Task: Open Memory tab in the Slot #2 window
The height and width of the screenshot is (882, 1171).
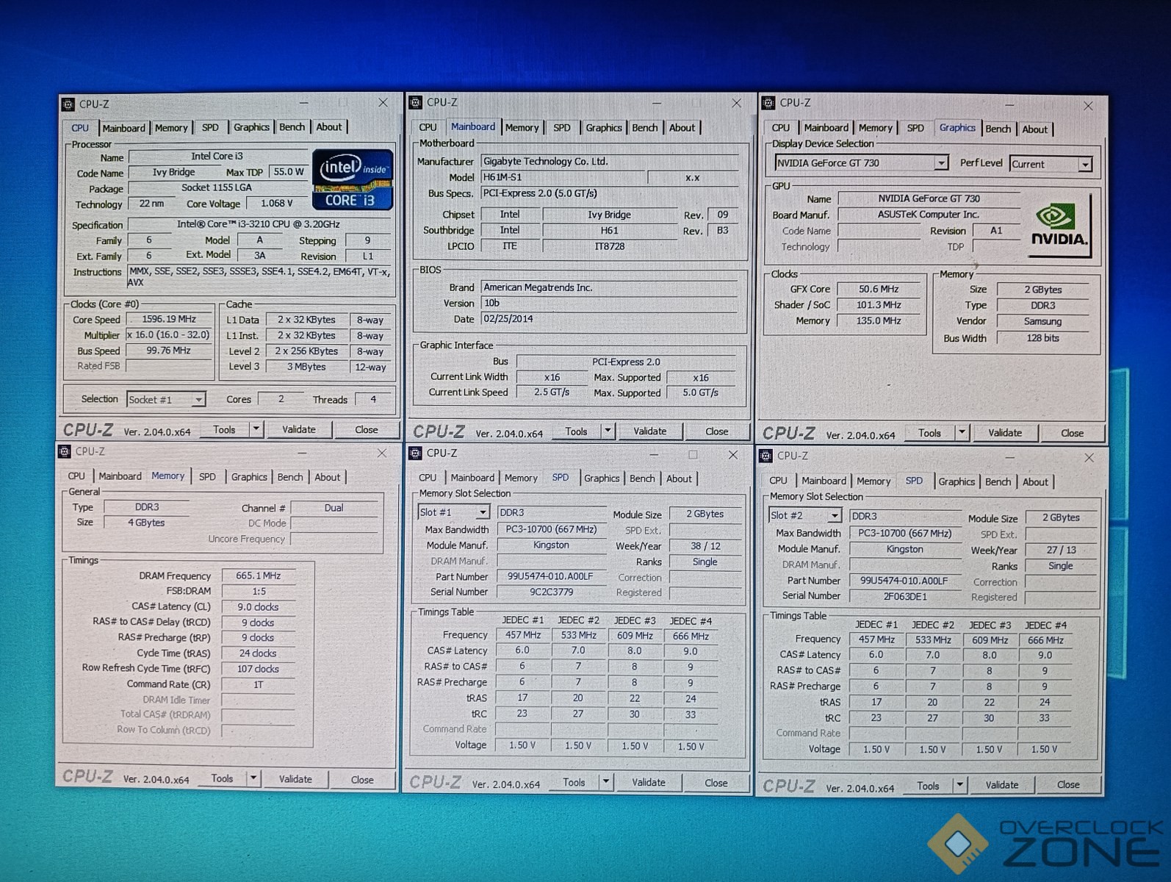Action: (873, 481)
